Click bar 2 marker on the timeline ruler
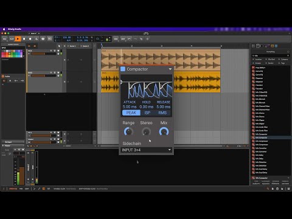292x219 pixels. pyautogui.click(x=132, y=46)
